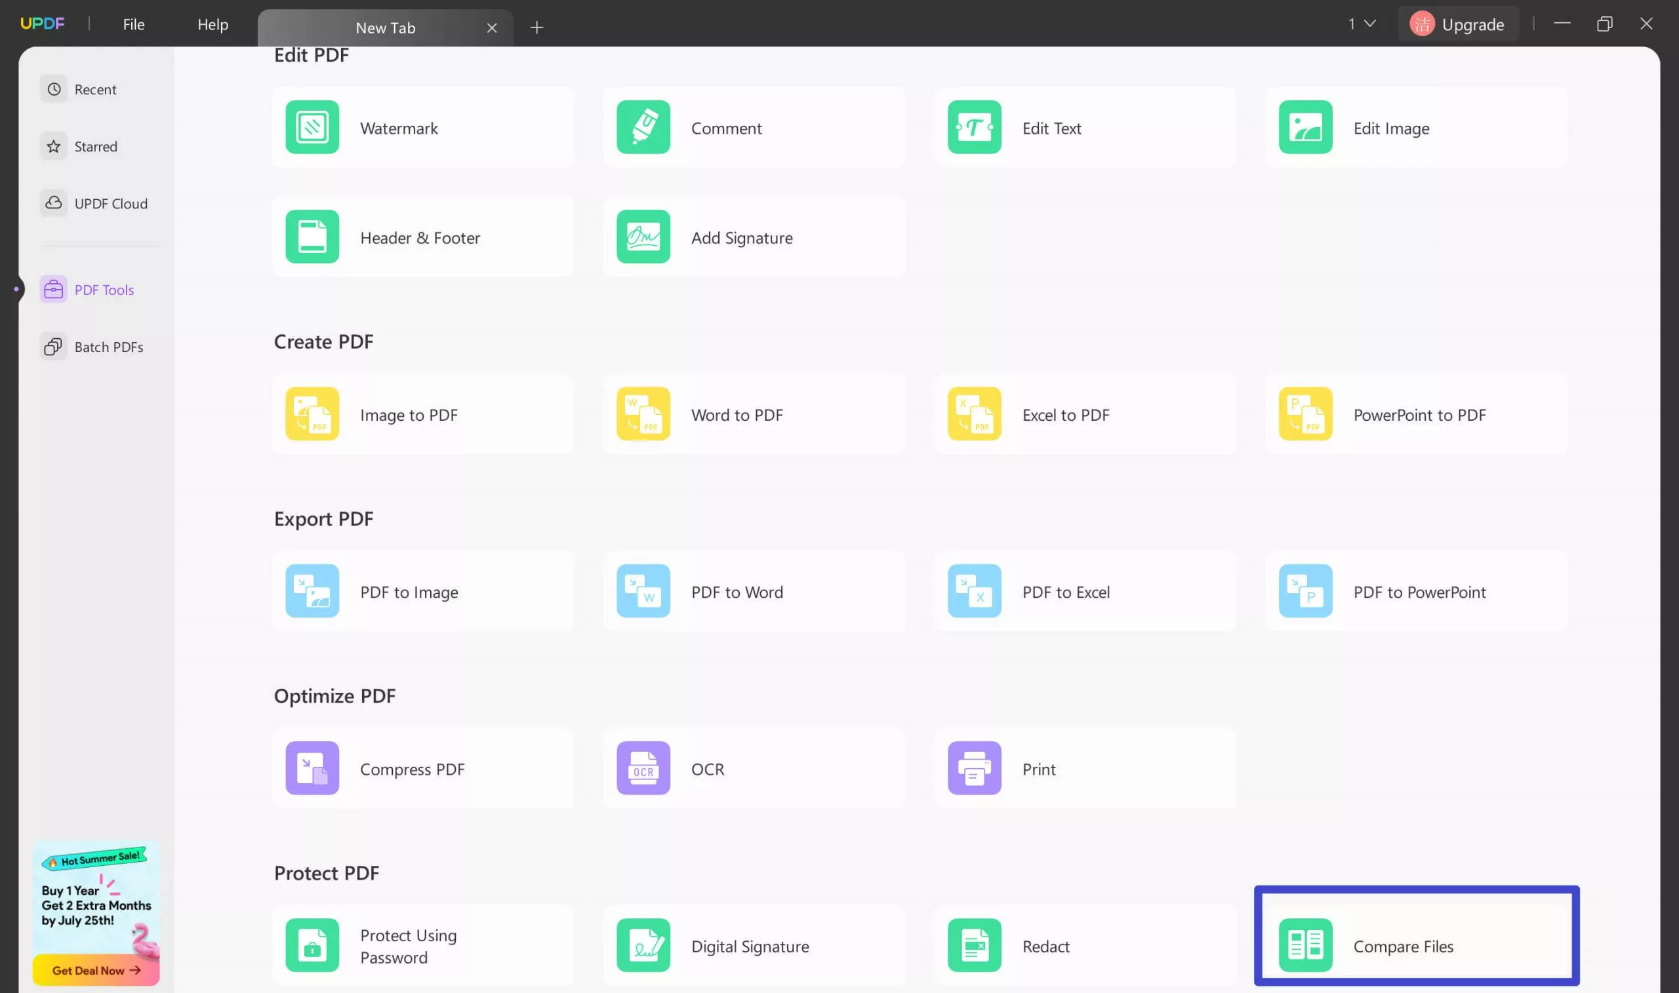
Task: Choose the OCR tool icon
Action: (643, 768)
